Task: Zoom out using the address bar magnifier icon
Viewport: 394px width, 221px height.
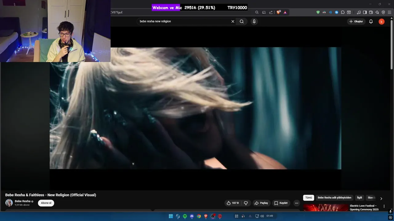Action: [257, 12]
